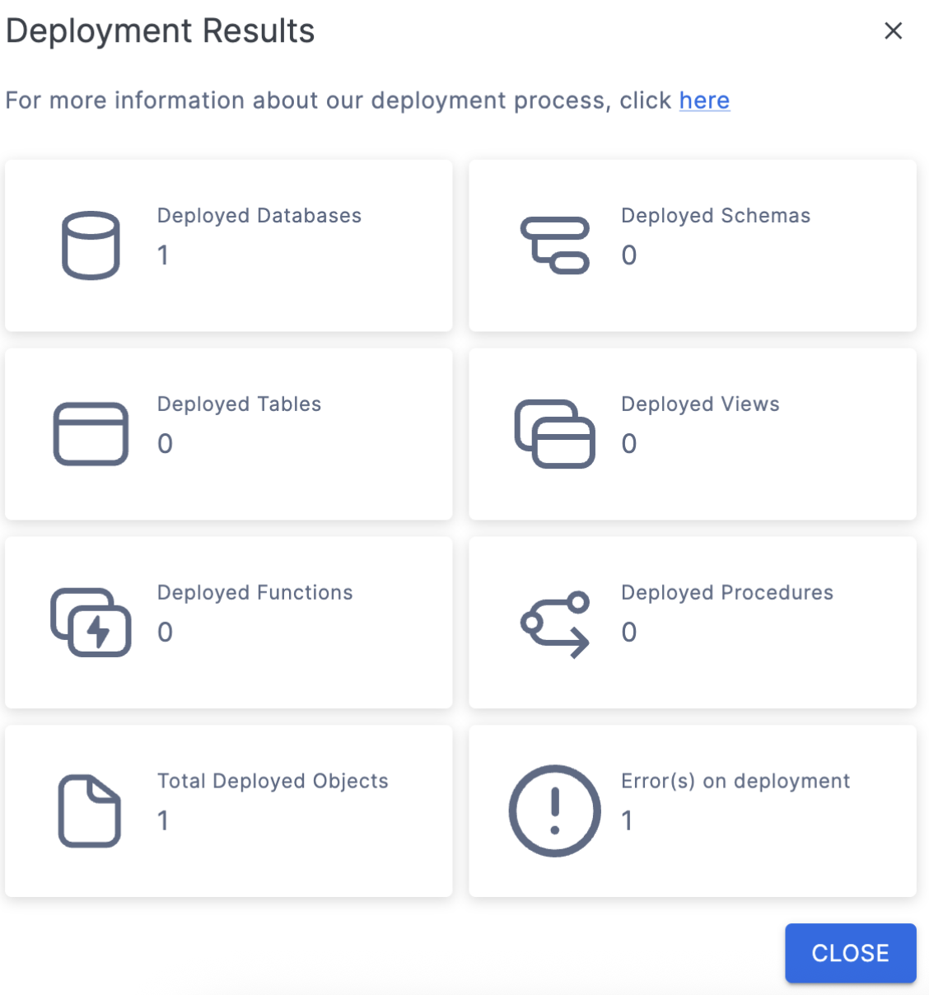The image size is (929, 995).
Task: Select the Deployed Tables card
Action: [x=229, y=434]
